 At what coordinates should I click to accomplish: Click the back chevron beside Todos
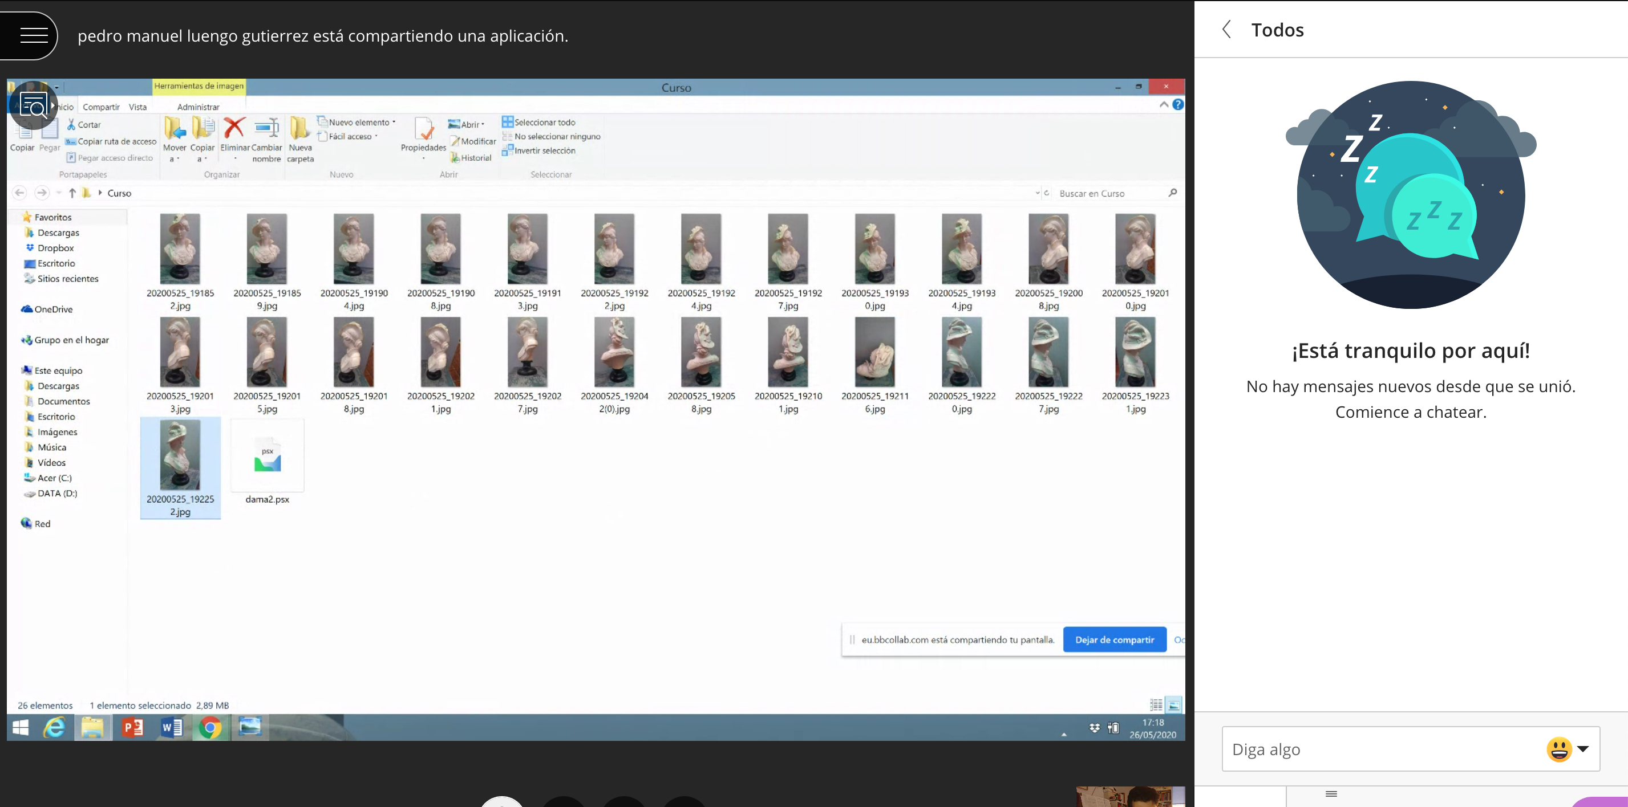pos(1226,30)
